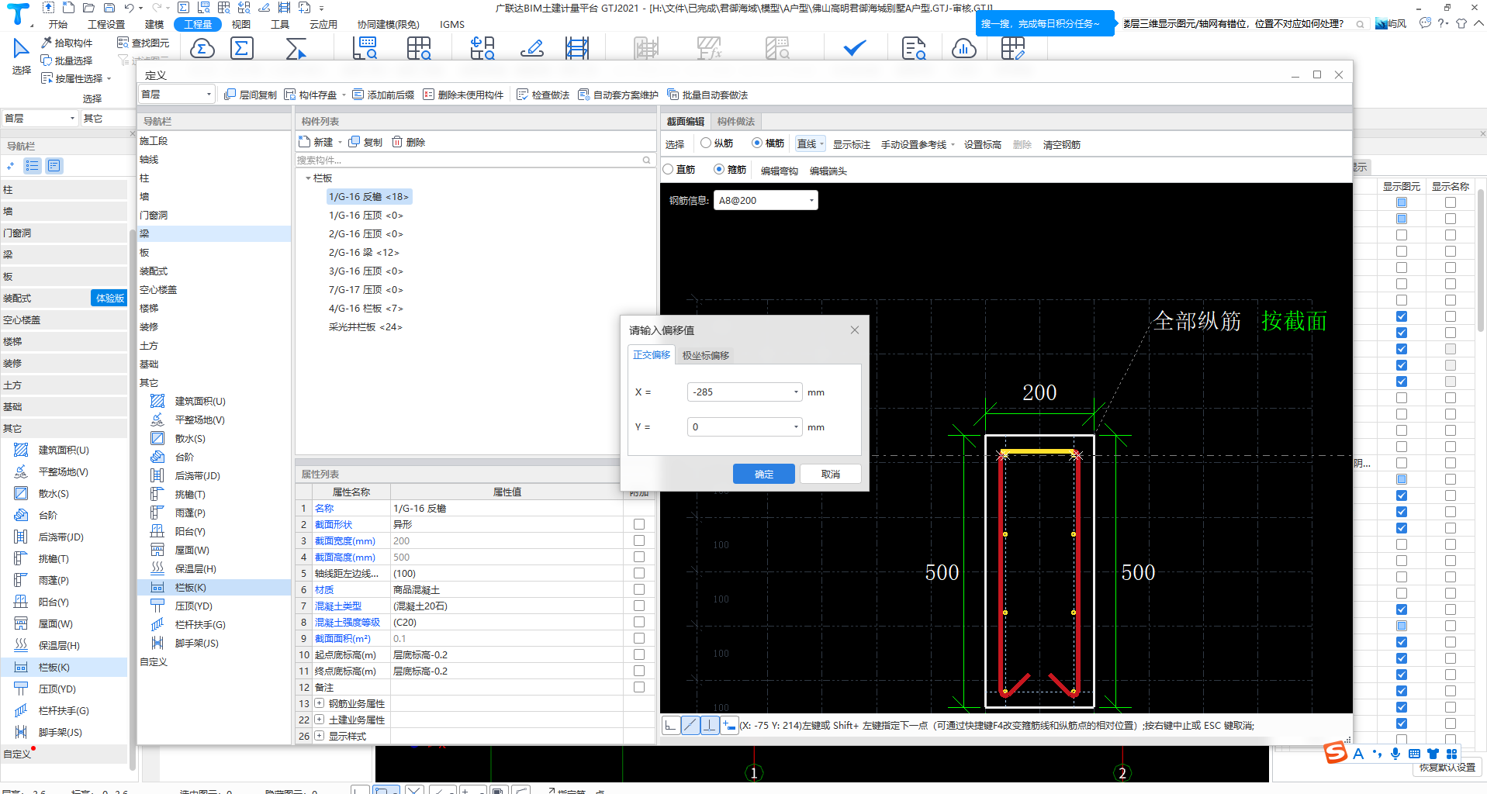Select the 横筋 radio button

757,143
